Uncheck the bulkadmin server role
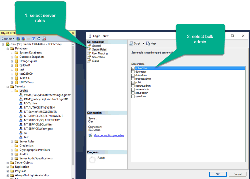 pos(133,68)
